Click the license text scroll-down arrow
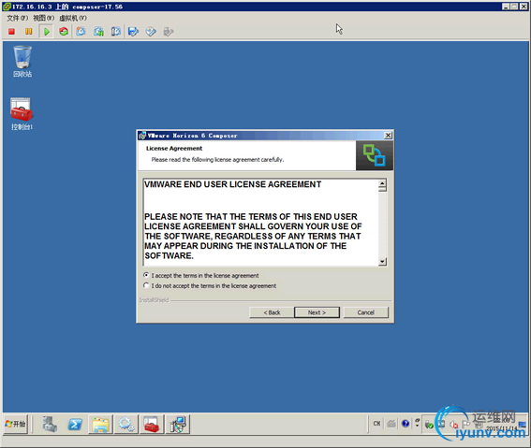 [x=382, y=261]
